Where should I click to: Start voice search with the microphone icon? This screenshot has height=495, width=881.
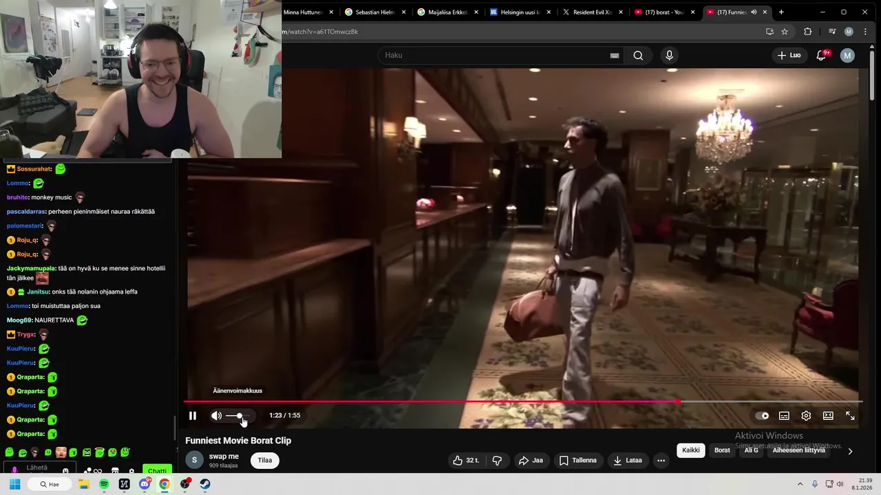tap(669, 56)
